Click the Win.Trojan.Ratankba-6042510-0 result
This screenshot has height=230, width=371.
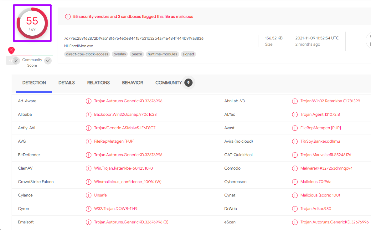coord(123,168)
